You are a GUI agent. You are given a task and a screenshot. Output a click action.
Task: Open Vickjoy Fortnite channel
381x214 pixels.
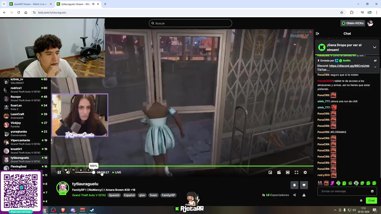tap(26, 125)
